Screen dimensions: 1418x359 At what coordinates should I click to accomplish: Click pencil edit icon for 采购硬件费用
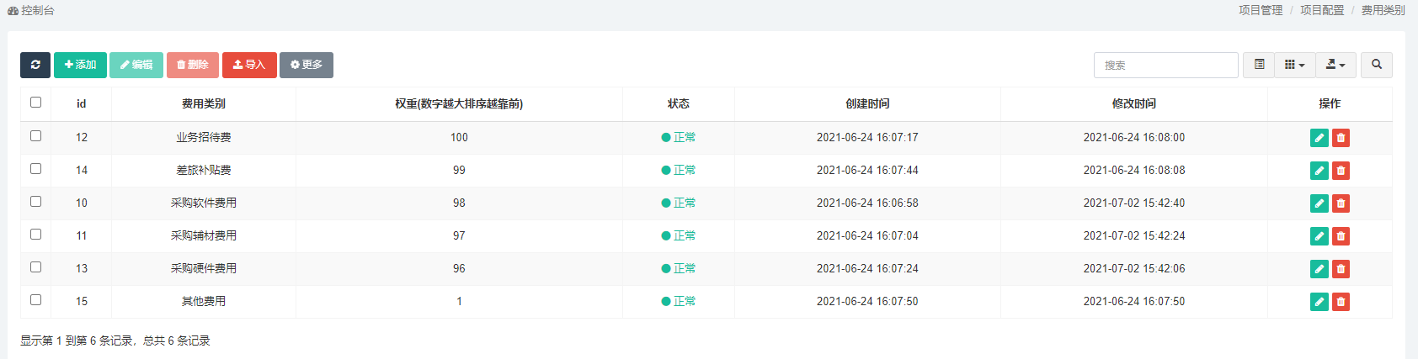click(x=1319, y=269)
